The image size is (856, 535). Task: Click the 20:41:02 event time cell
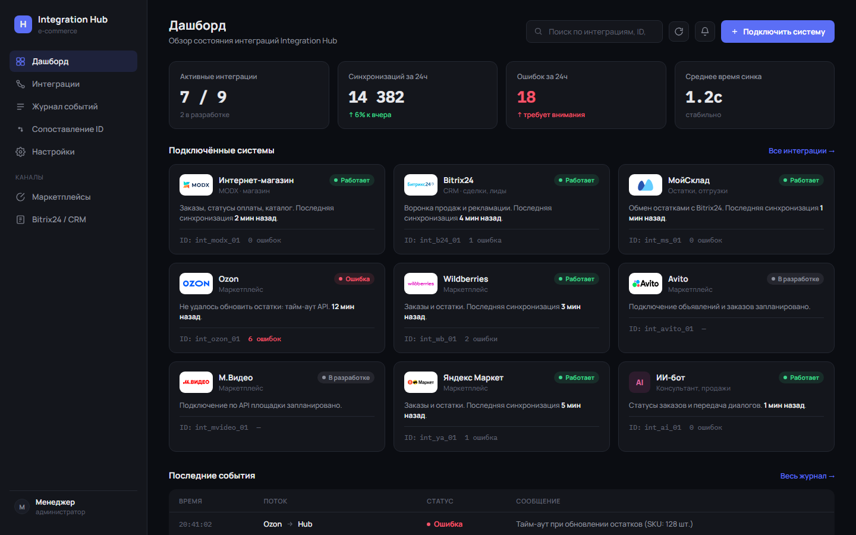(x=195, y=524)
